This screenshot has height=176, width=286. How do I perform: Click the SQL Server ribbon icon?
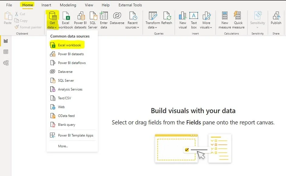tap(93, 20)
